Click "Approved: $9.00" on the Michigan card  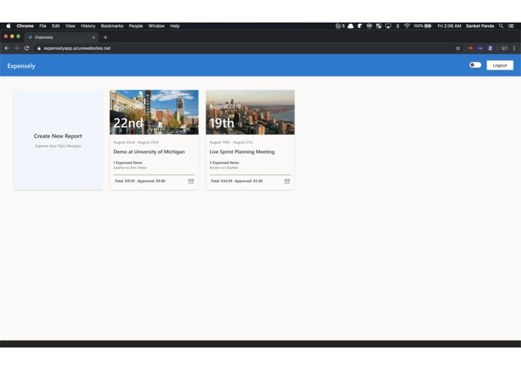[x=151, y=181]
